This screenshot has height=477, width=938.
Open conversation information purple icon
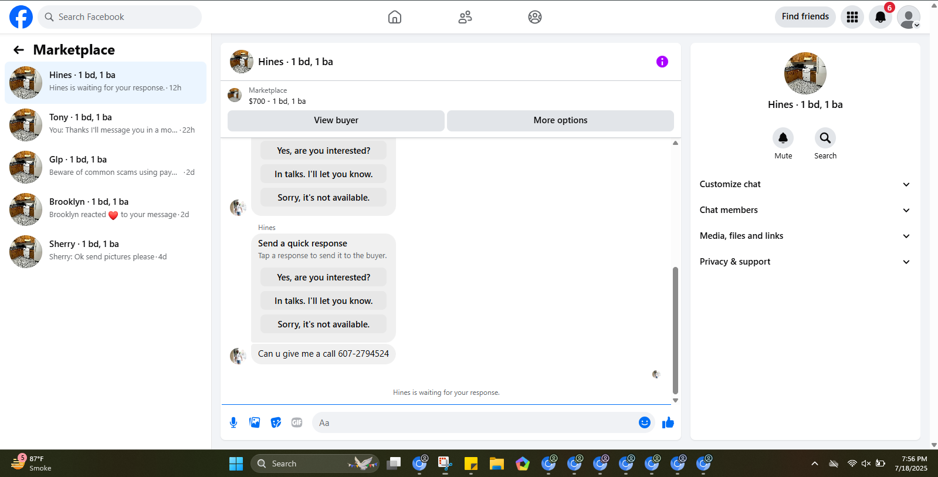tap(662, 62)
